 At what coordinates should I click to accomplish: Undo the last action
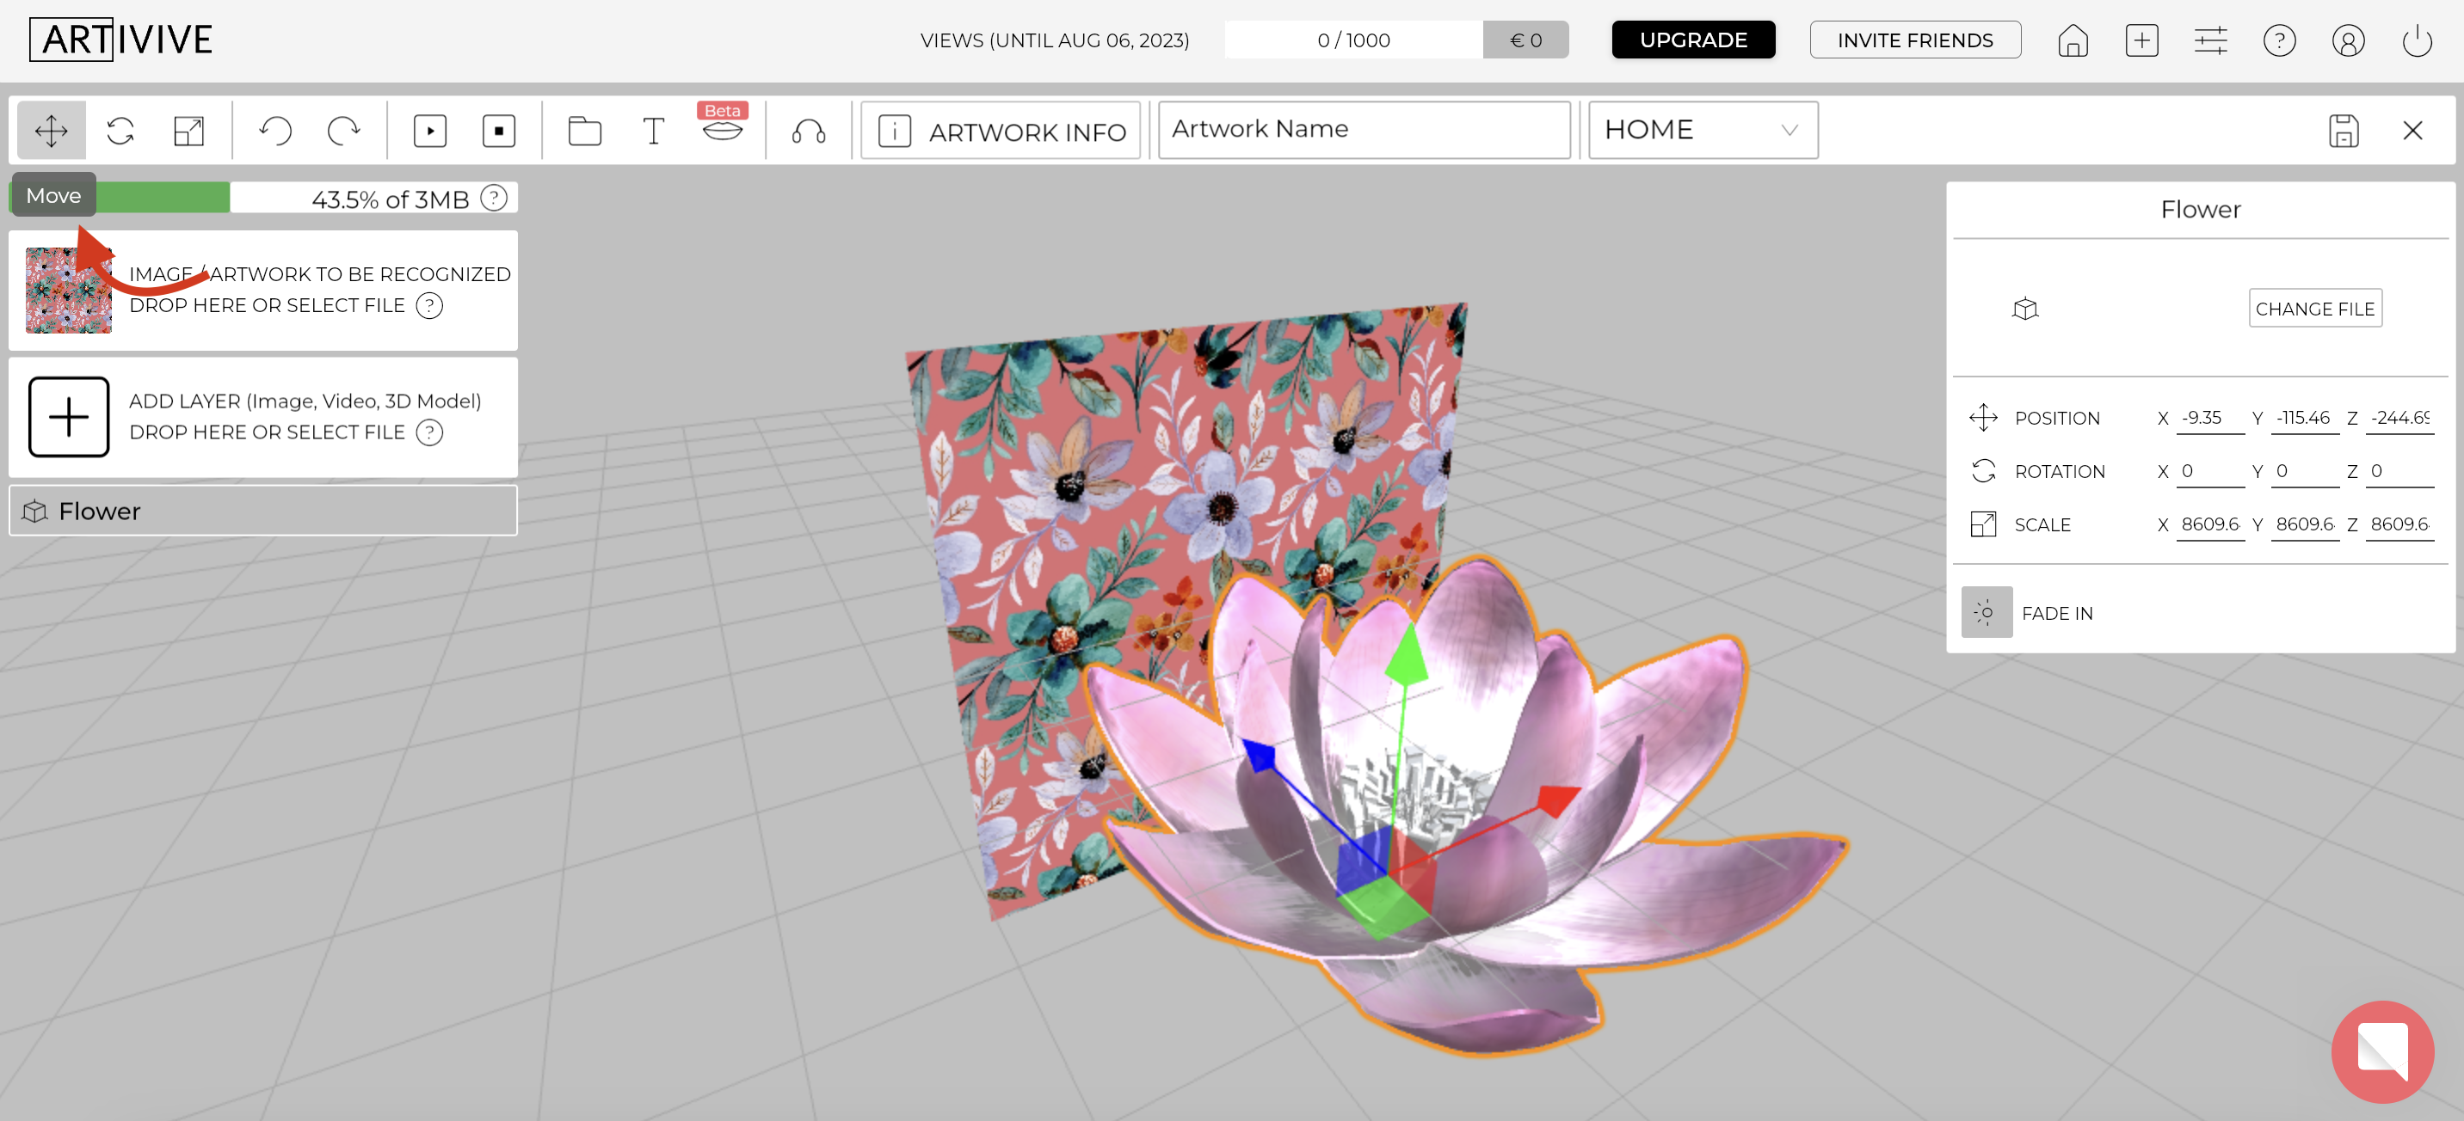coord(275,130)
